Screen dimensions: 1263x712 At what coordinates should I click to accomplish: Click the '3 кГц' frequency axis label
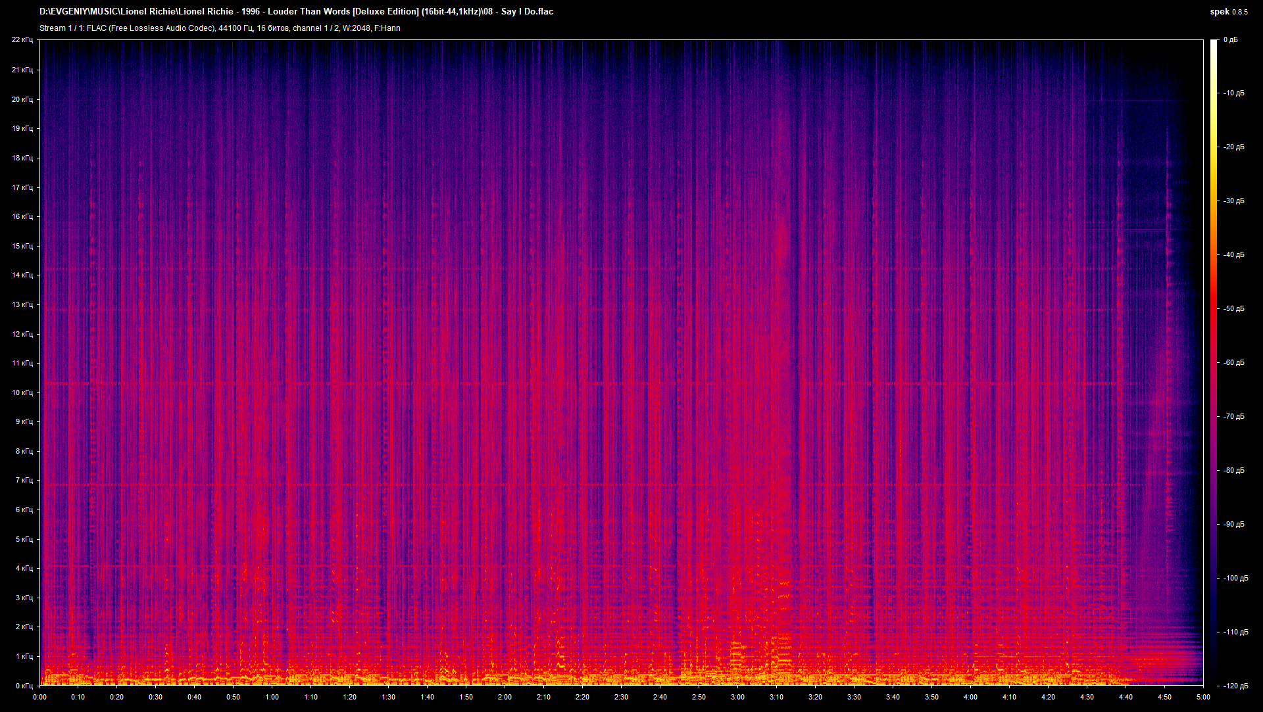24,598
